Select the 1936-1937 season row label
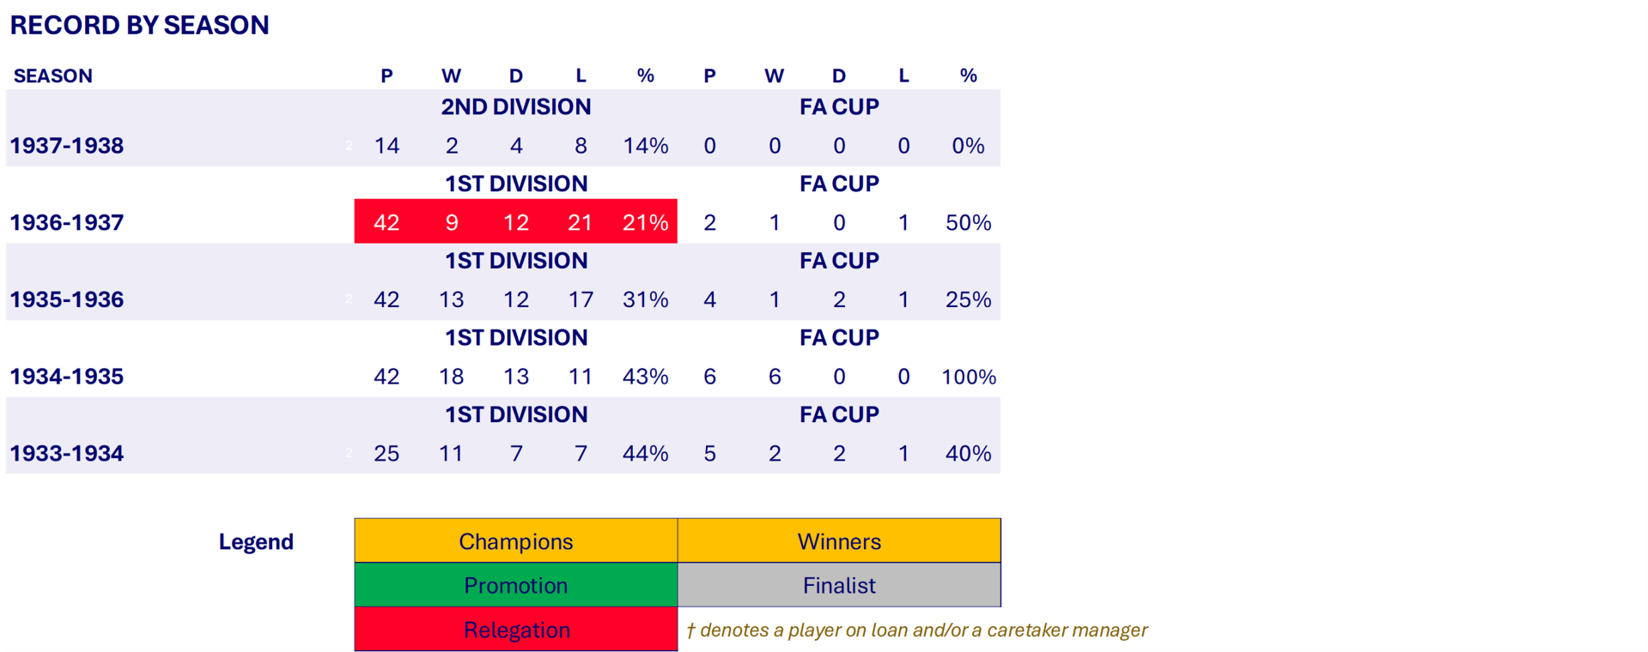Image resolution: width=1648 pixels, height=652 pixels. pyautogui.click(x=67, y=223)
